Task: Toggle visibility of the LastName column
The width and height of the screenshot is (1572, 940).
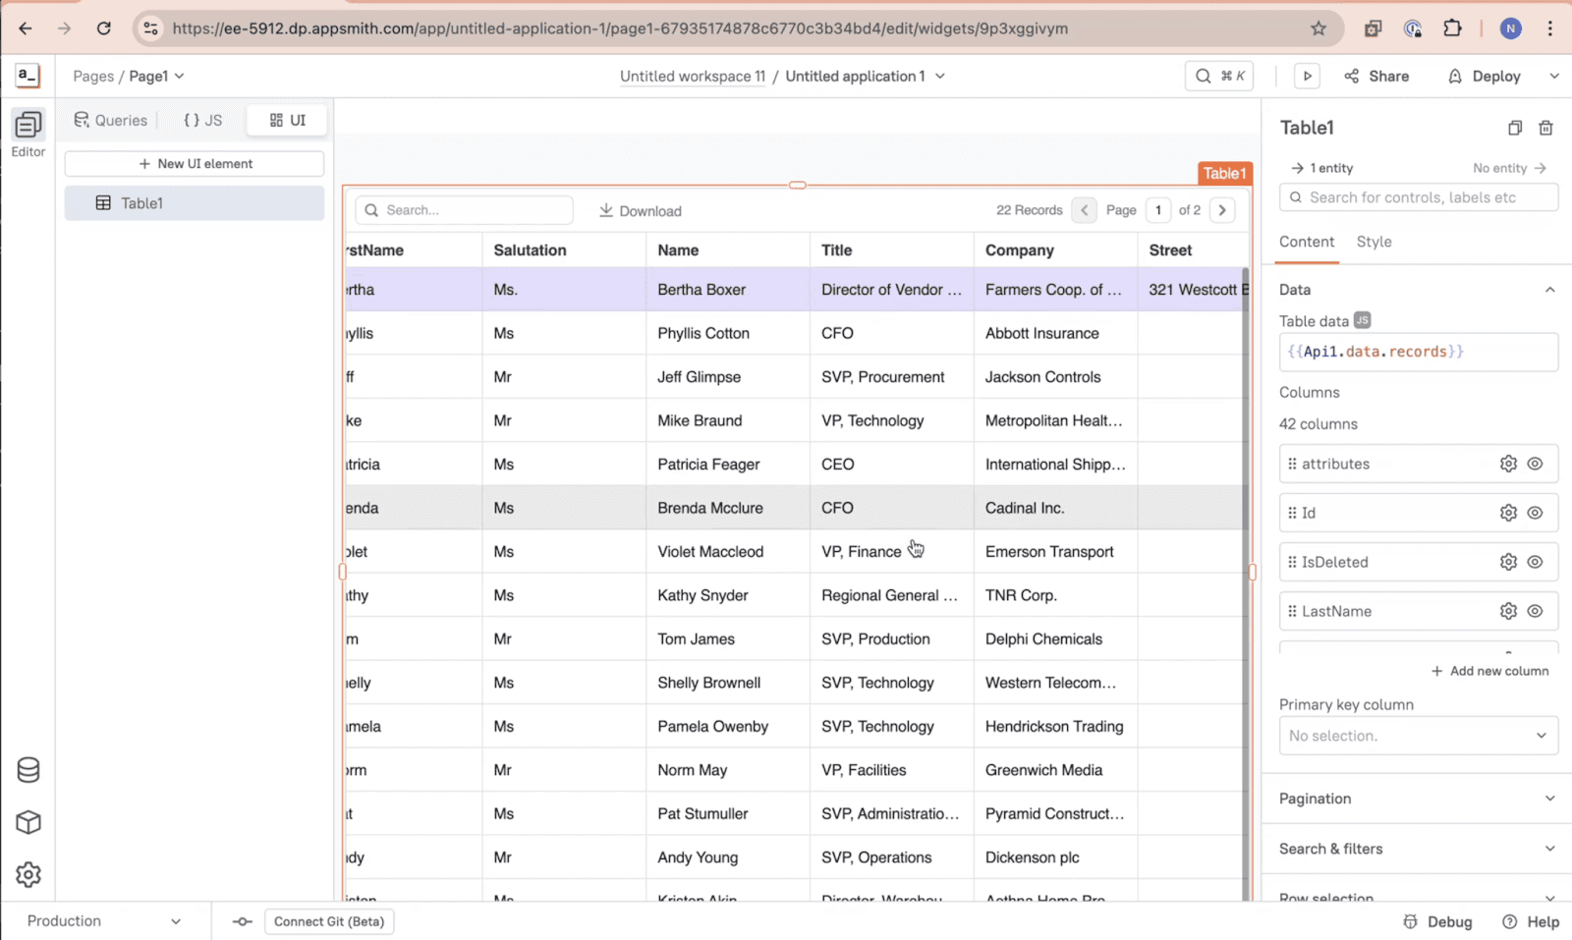Action: tap(1535, 611)
